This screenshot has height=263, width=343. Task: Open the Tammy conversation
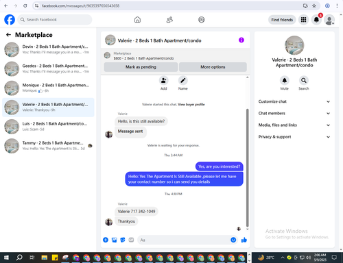click(48, 146)
